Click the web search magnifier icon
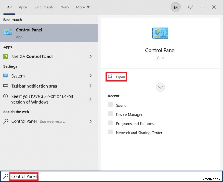223x182 pixels. point(6,121)
